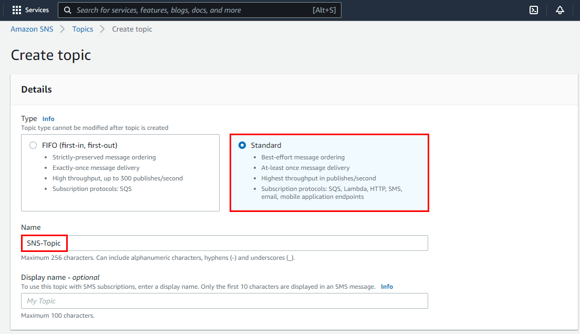Click the Details section header
Viewport: 580px width, 334px height.
click(37, 89)
